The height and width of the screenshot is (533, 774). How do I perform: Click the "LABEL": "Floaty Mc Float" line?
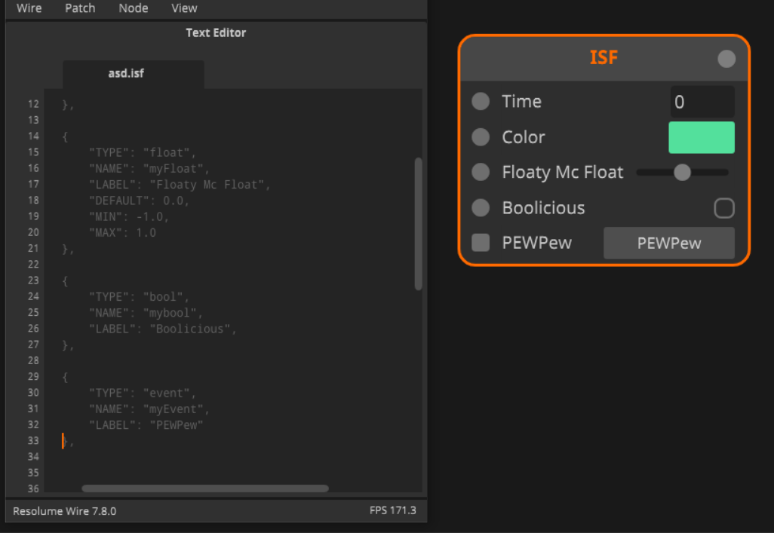tap(180, 185)
